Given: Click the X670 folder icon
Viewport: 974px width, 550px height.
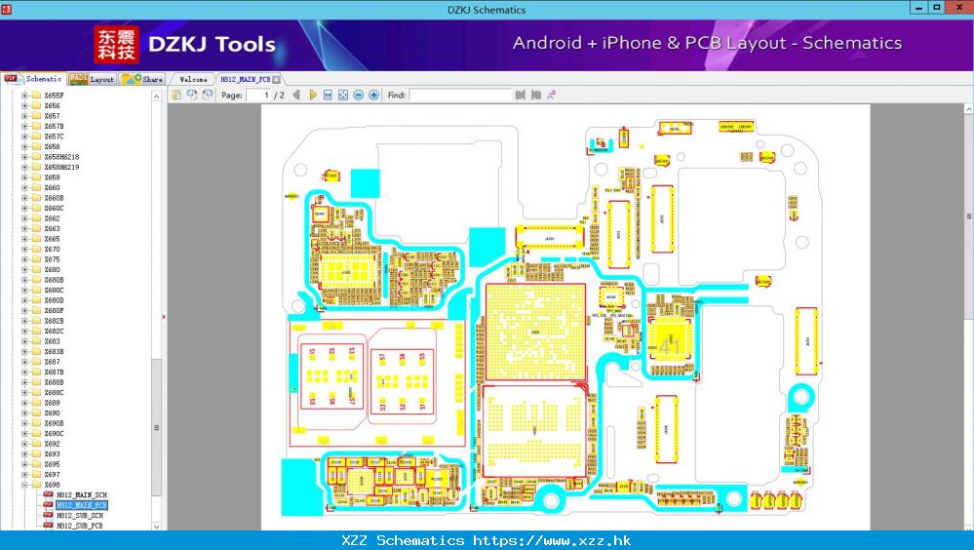Looking at the screenshot, I should [x=36, y=250].
